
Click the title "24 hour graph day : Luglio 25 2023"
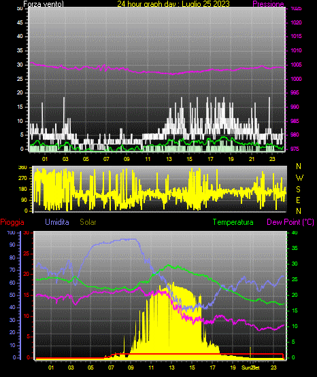pos(173,4)
